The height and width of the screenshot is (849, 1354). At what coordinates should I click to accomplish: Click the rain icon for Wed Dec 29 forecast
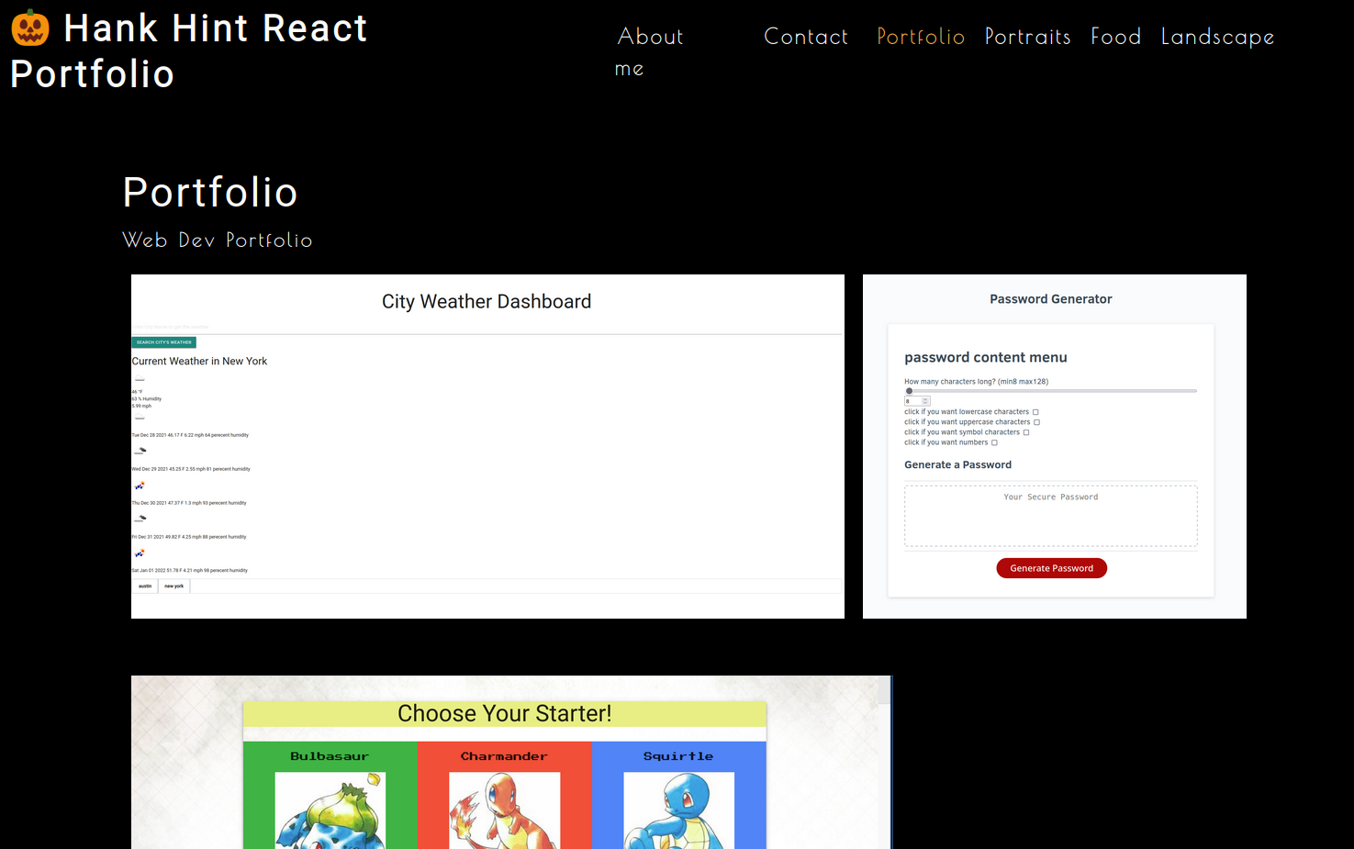[x=140, y=450]
